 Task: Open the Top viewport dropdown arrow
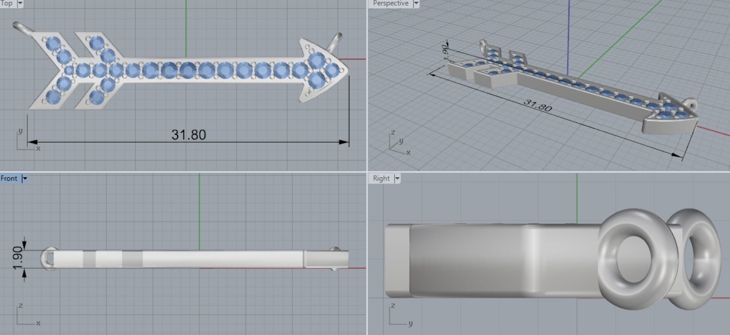coord(19,3)
